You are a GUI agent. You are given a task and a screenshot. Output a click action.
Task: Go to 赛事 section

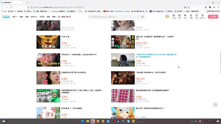point(54,17)
